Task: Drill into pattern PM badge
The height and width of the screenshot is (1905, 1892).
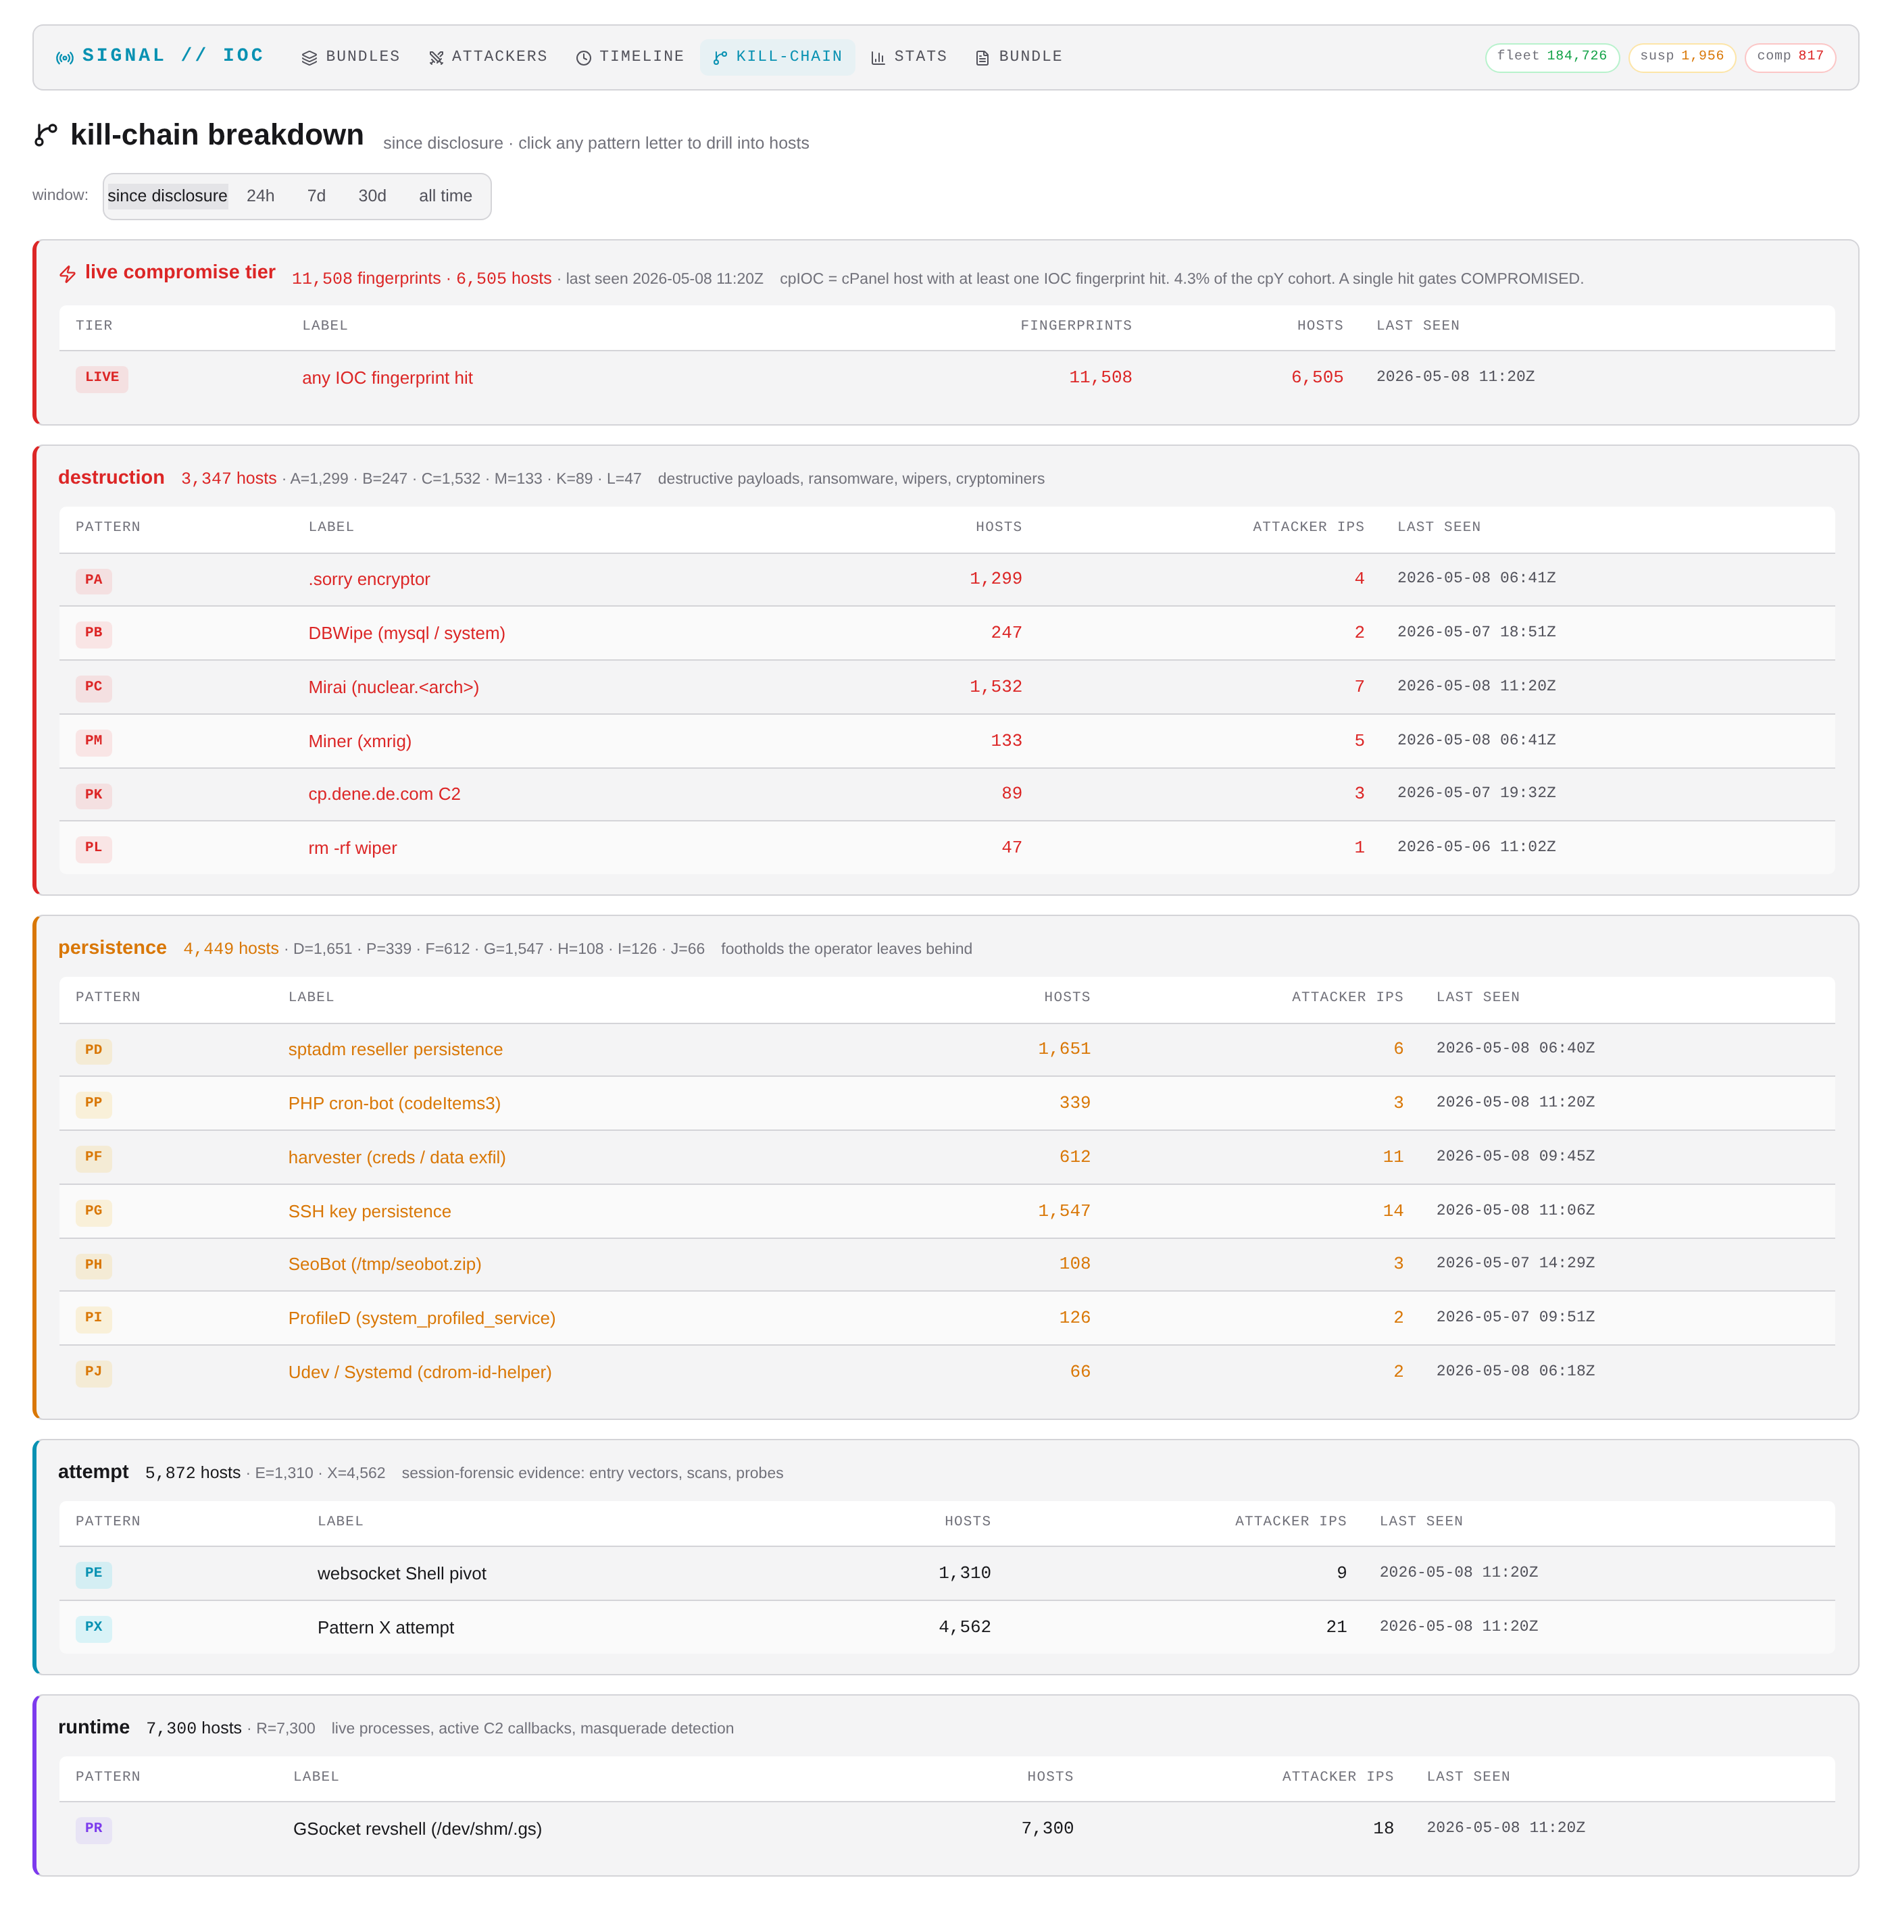Action: [94, 742]
